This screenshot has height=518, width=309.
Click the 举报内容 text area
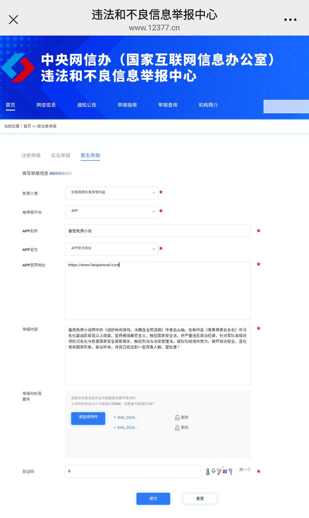158,355
